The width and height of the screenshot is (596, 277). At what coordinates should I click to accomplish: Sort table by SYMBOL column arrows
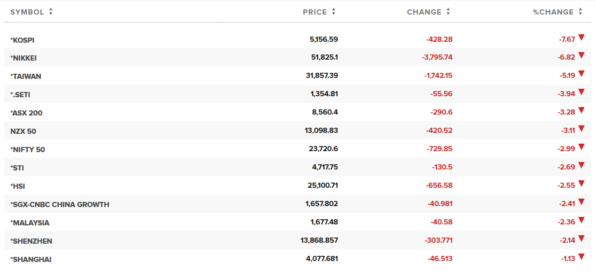click(x=51, y=12)
